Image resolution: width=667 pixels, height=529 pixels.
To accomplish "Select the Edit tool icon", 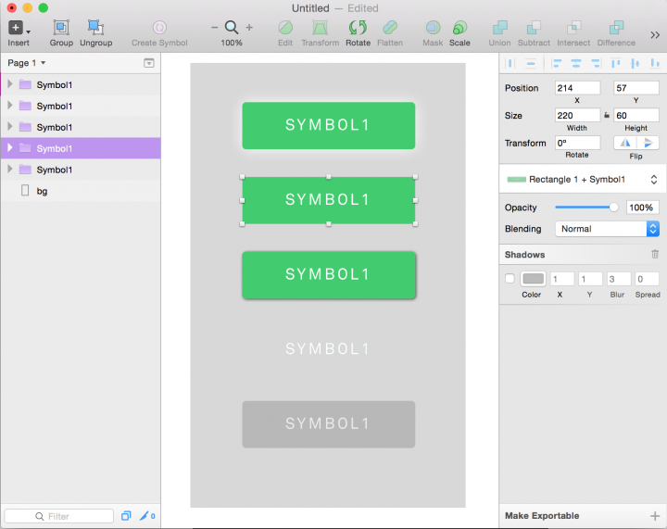I will (285, 28).
